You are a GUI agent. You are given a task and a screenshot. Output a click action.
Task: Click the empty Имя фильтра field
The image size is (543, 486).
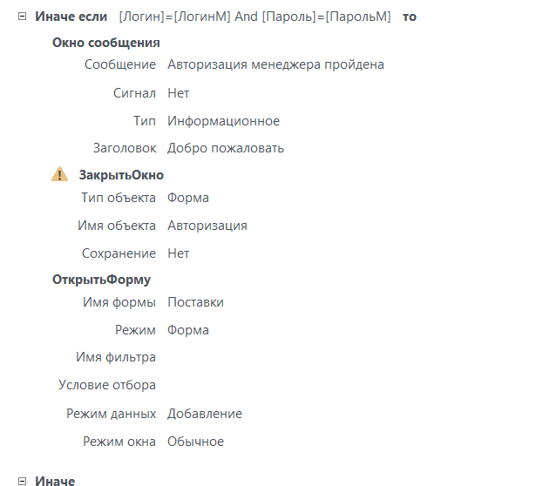[242, 357]
